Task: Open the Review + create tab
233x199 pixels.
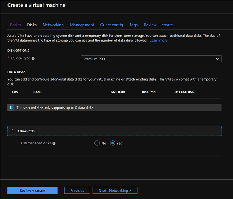Action: (x=158, y=25)
